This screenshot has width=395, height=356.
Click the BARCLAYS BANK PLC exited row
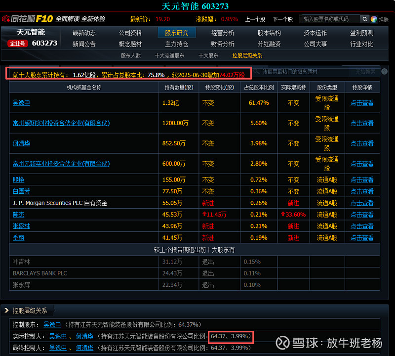[194, 273]
